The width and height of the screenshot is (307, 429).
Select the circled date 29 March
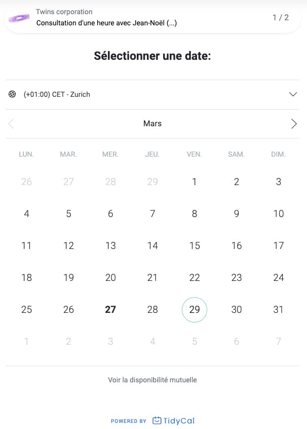(195, 309)
